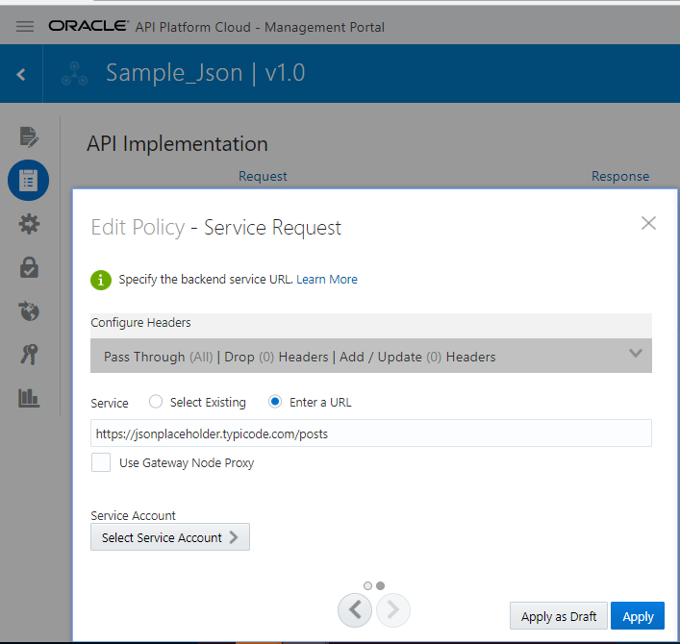The image size is (680, 644).
Task: Select the "Enter a URL" radio option
Action: pyautogui.click(x=275, y=403)
